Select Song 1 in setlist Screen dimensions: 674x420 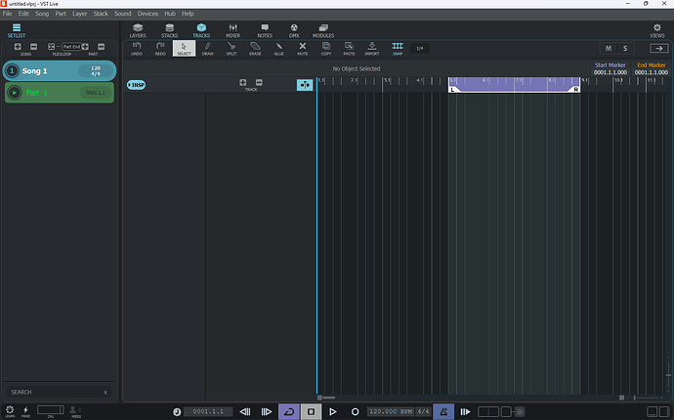coord(60,71)
